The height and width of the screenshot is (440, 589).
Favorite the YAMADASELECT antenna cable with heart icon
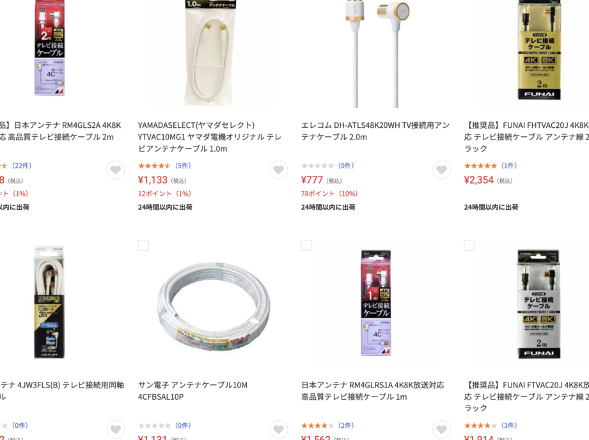pos(279,170)
